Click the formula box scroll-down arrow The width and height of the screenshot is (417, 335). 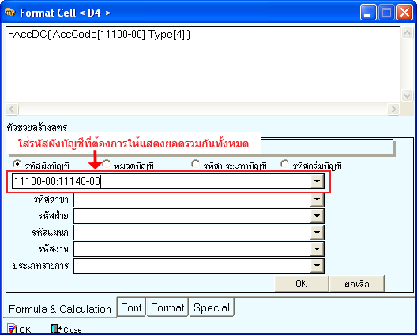coord(407,95)
